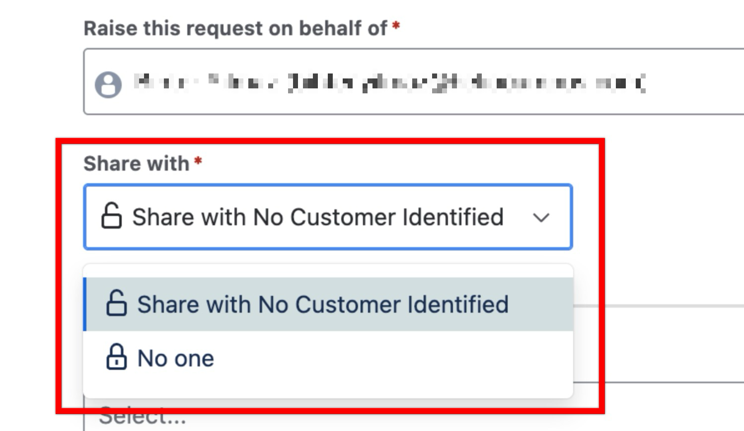Click the red asterisk after "behalf of" label

click(396, 26)
